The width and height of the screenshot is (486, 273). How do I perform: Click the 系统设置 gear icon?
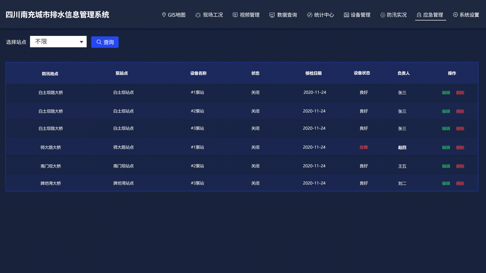tap(455, 15)
